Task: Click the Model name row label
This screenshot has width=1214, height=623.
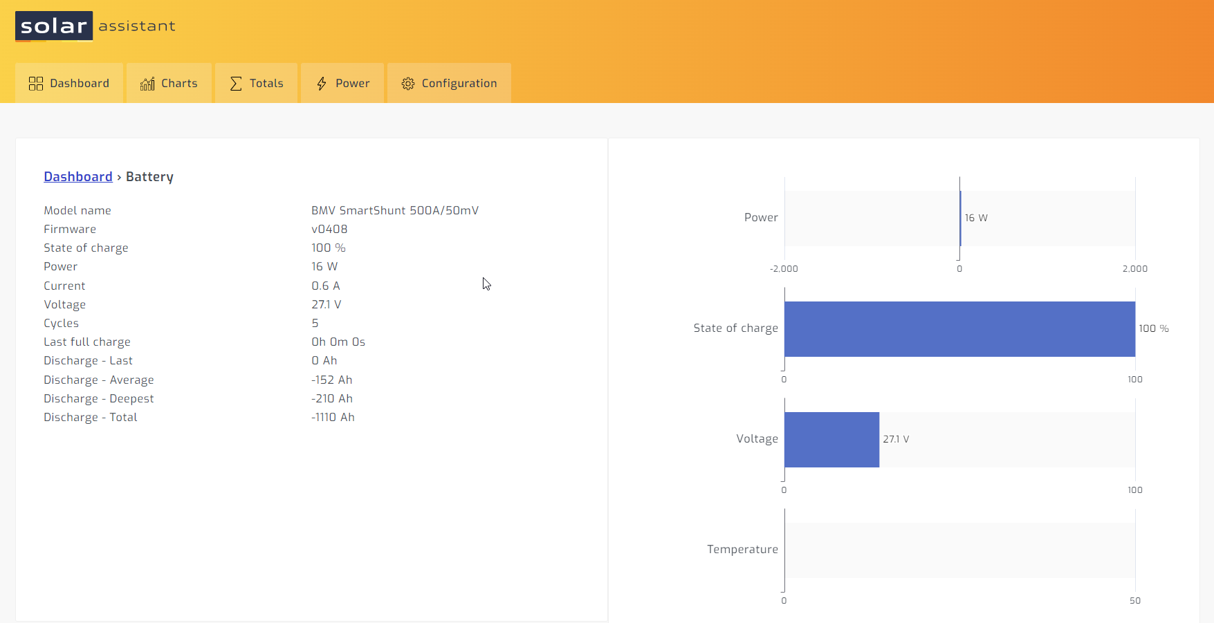Action: pyautogui.click(x=77, y=210)
